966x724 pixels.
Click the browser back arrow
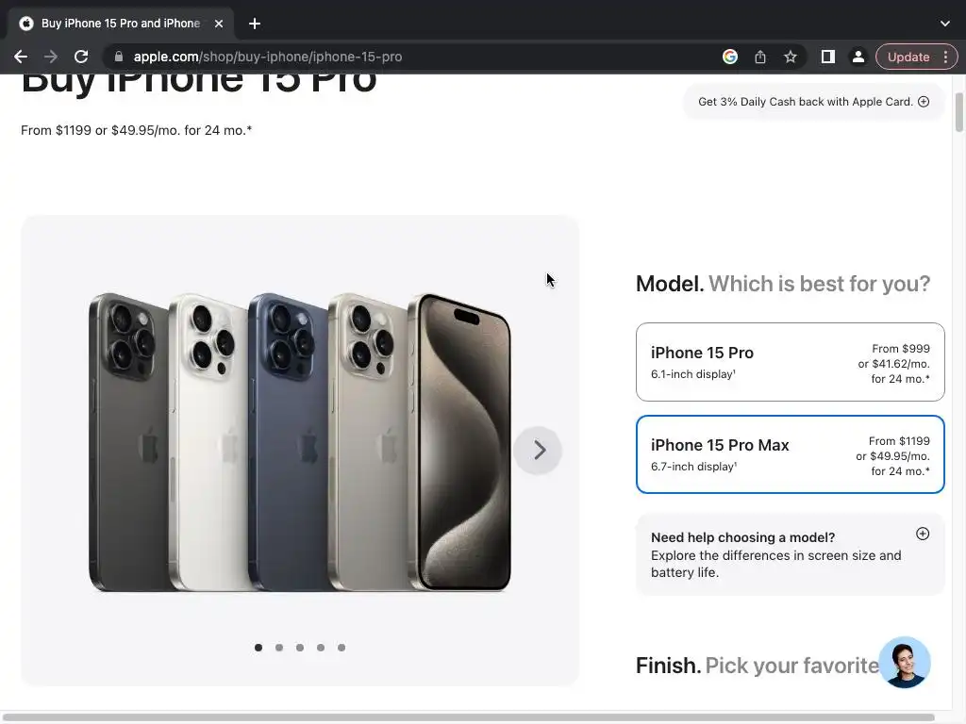pyautogui.click(x=21, y=57)
